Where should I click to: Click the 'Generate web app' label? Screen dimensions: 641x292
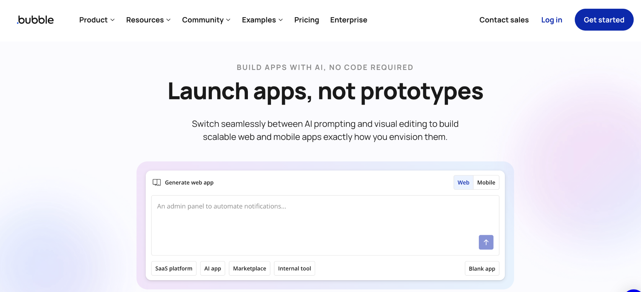point(189,182)
